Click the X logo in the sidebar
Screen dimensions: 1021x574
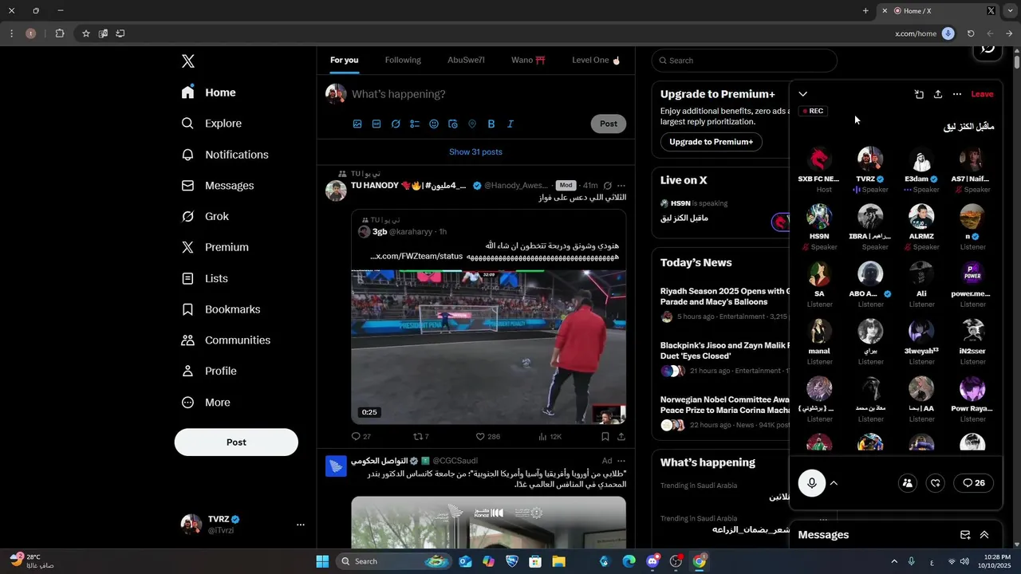point(187,61)
